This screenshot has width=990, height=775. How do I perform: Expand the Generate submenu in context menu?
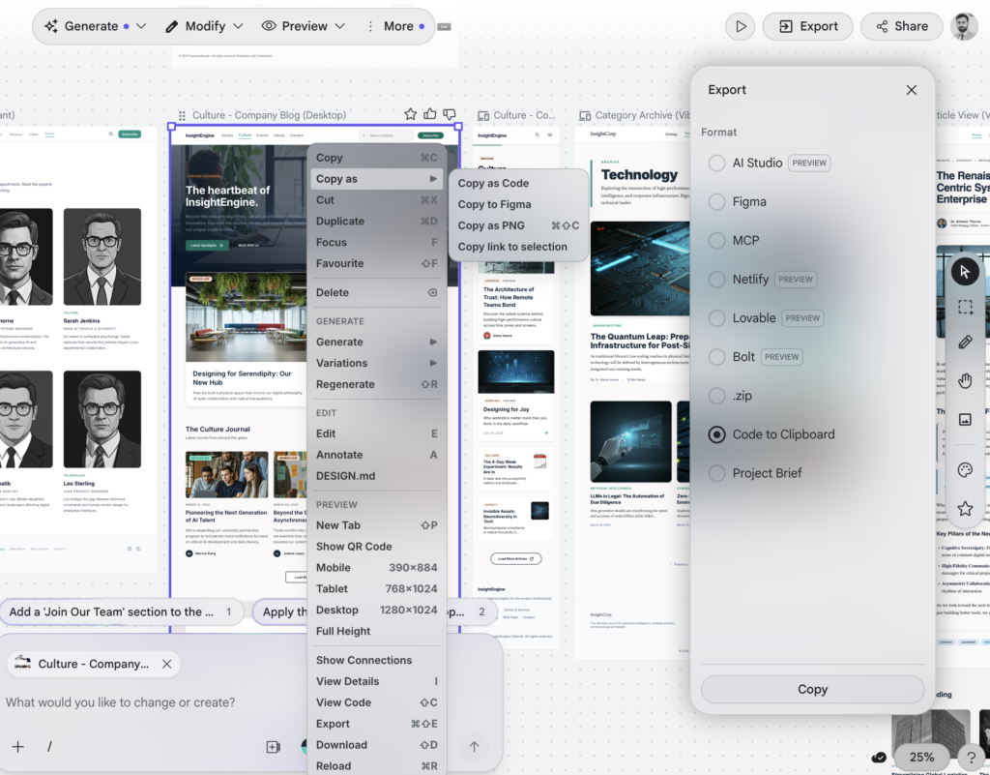(x=376, y=342)
